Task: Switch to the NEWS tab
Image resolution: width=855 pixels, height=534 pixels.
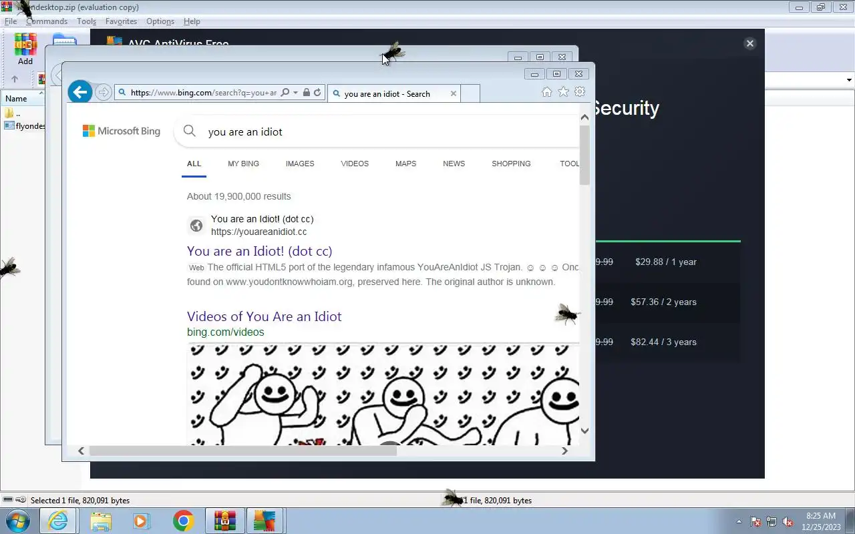Action: [x=454, y=164]
